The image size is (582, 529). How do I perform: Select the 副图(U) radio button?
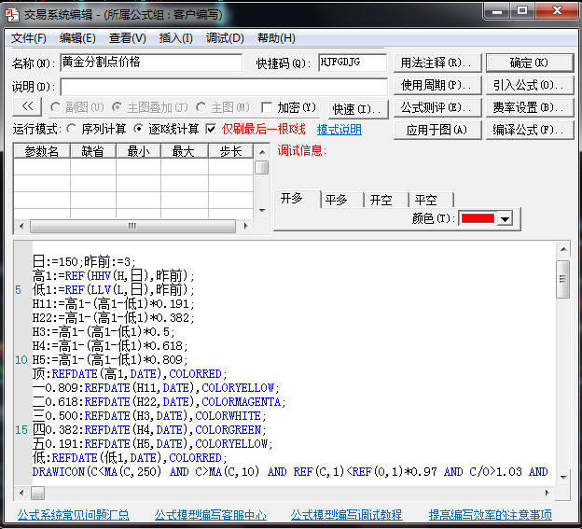(55, 107)
